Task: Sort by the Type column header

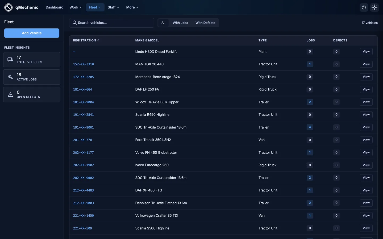Action: (263, 40)
